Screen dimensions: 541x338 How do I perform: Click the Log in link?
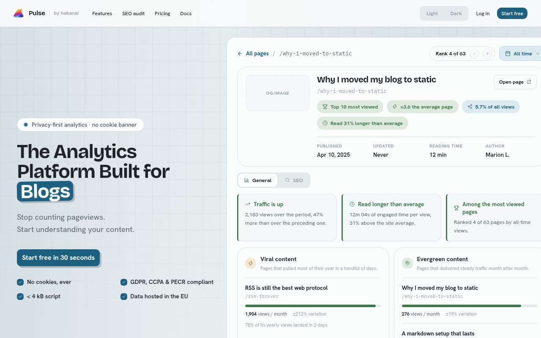(483, 14)
